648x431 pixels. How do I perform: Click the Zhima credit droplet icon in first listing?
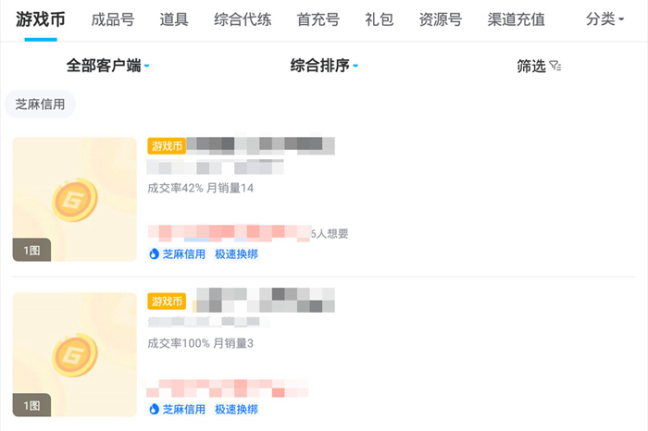(x=155, y=253)
